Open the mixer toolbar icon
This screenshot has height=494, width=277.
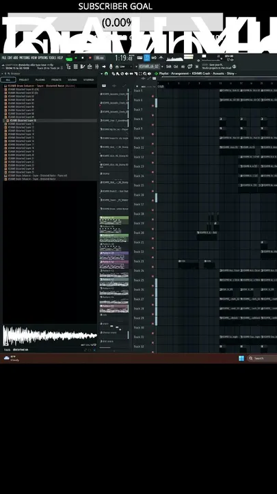(x=96, y=67)
